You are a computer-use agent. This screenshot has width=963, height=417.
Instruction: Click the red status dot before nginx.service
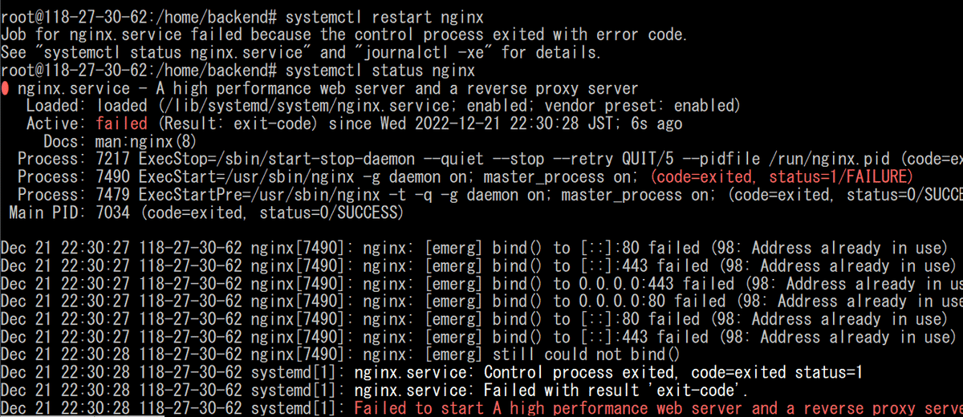[5, 87]
